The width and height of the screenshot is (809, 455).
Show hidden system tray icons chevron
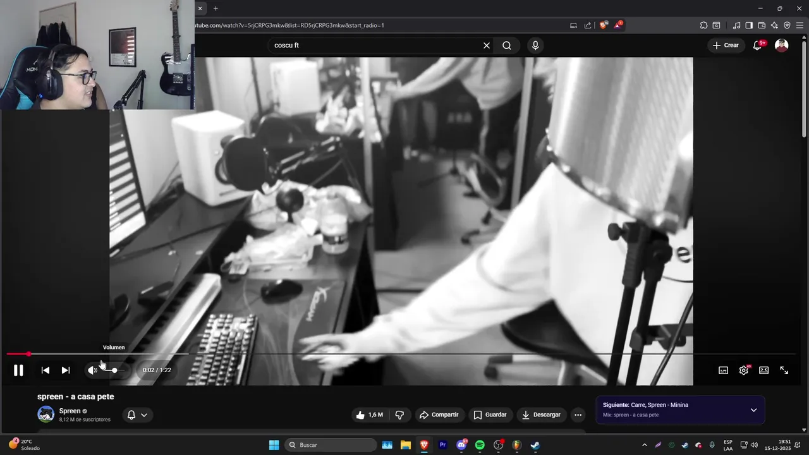[x=644, y=445]
